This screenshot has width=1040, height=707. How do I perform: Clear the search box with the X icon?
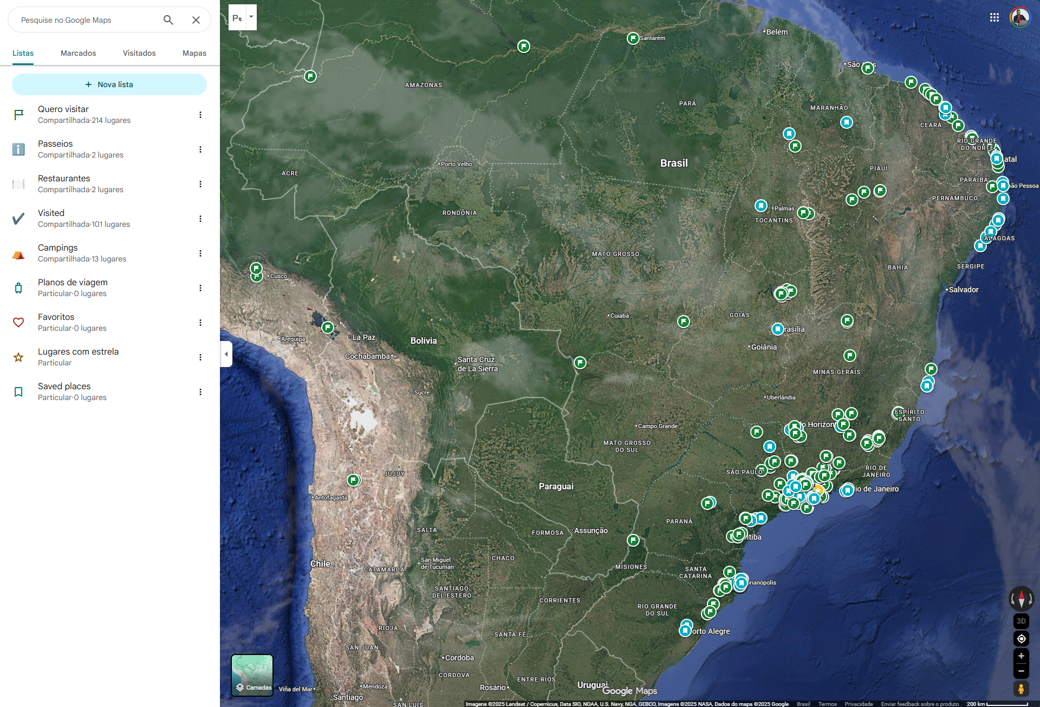(196, 20)
